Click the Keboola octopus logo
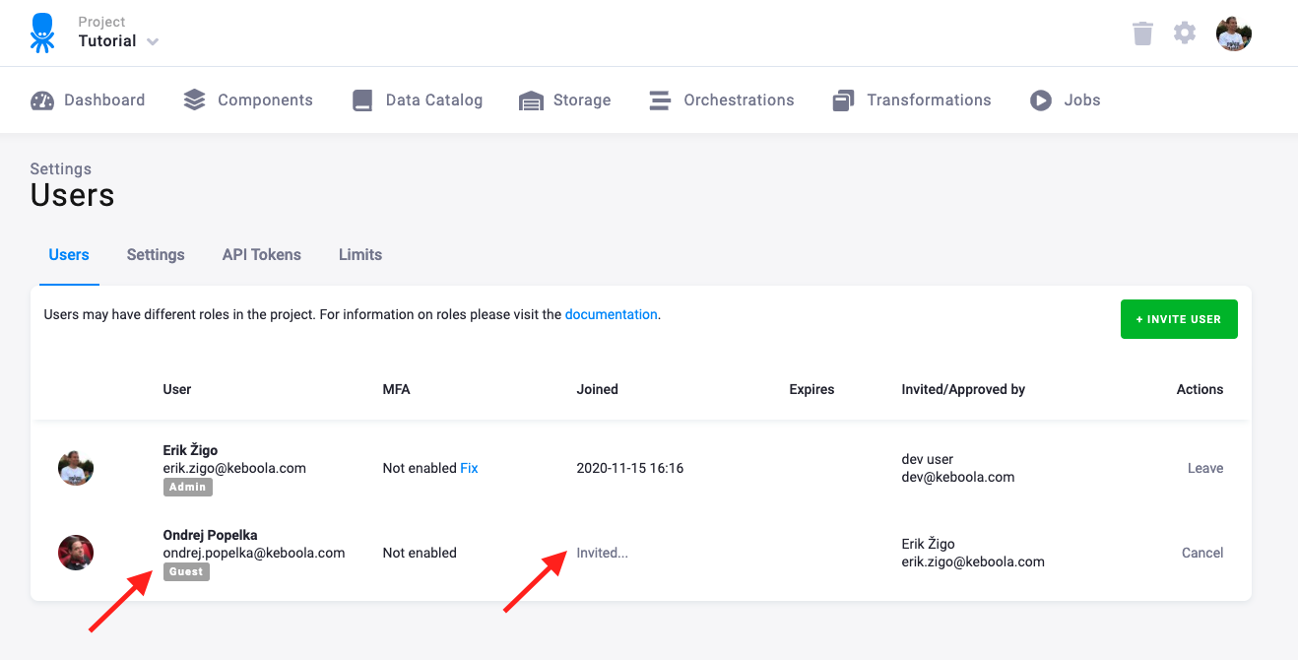 [x=42, y=33]
